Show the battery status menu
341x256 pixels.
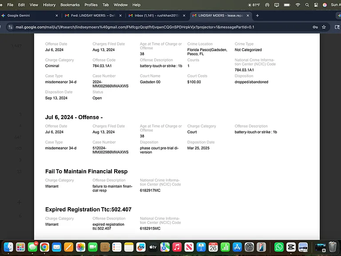coord(287,5)
